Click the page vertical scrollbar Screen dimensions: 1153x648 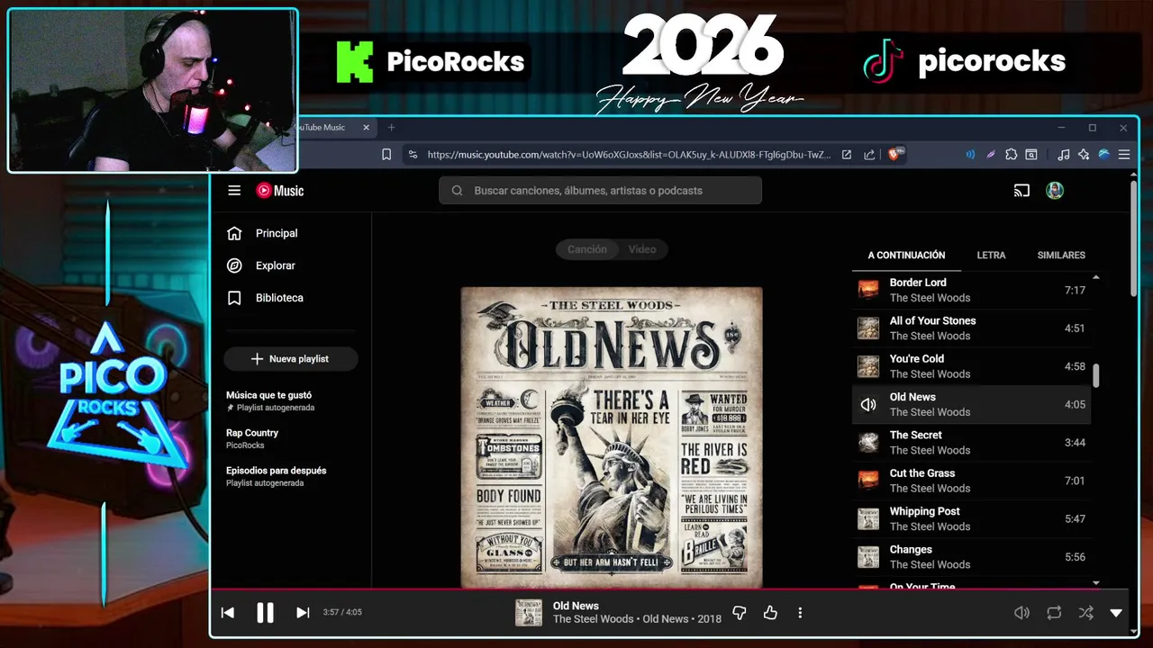(1133, 237)
